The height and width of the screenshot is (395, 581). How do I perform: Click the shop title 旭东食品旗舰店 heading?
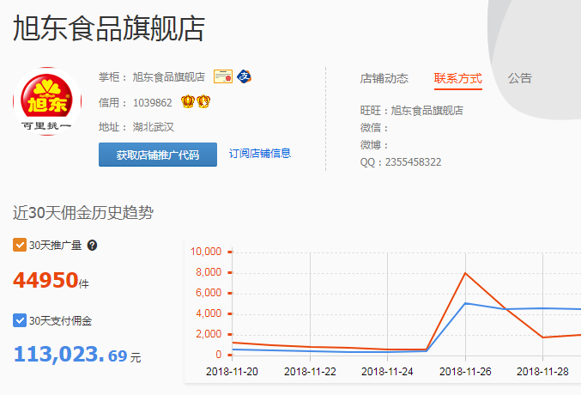point(109,28)
